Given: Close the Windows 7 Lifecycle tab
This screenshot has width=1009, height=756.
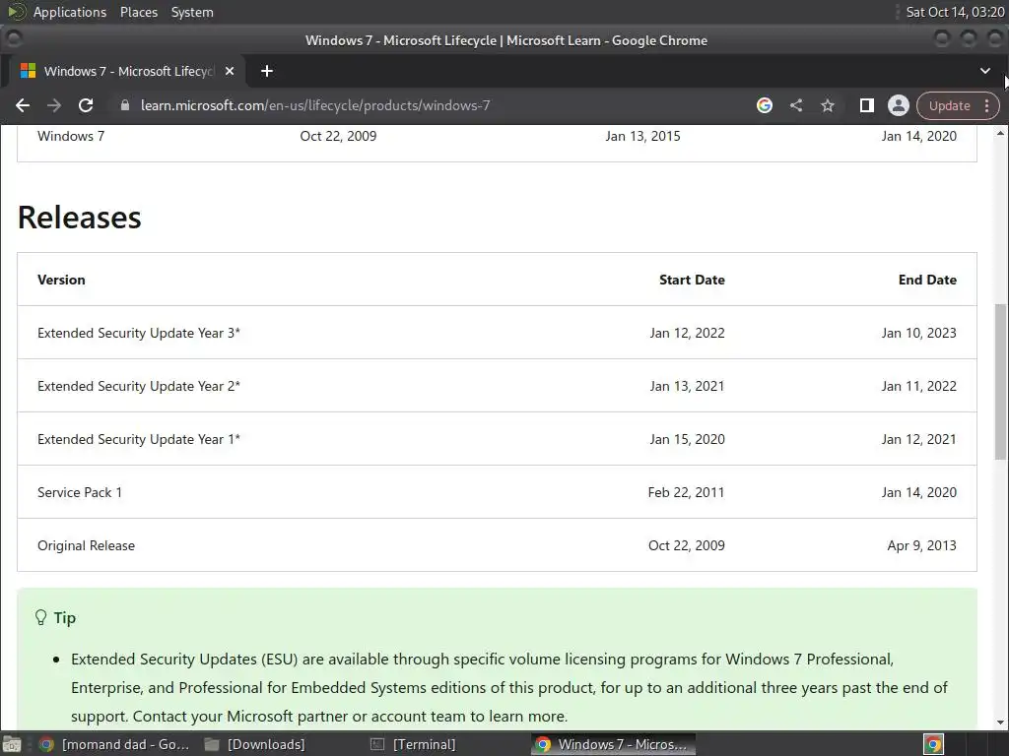Looking at the screenshot, I should [229, 71].
